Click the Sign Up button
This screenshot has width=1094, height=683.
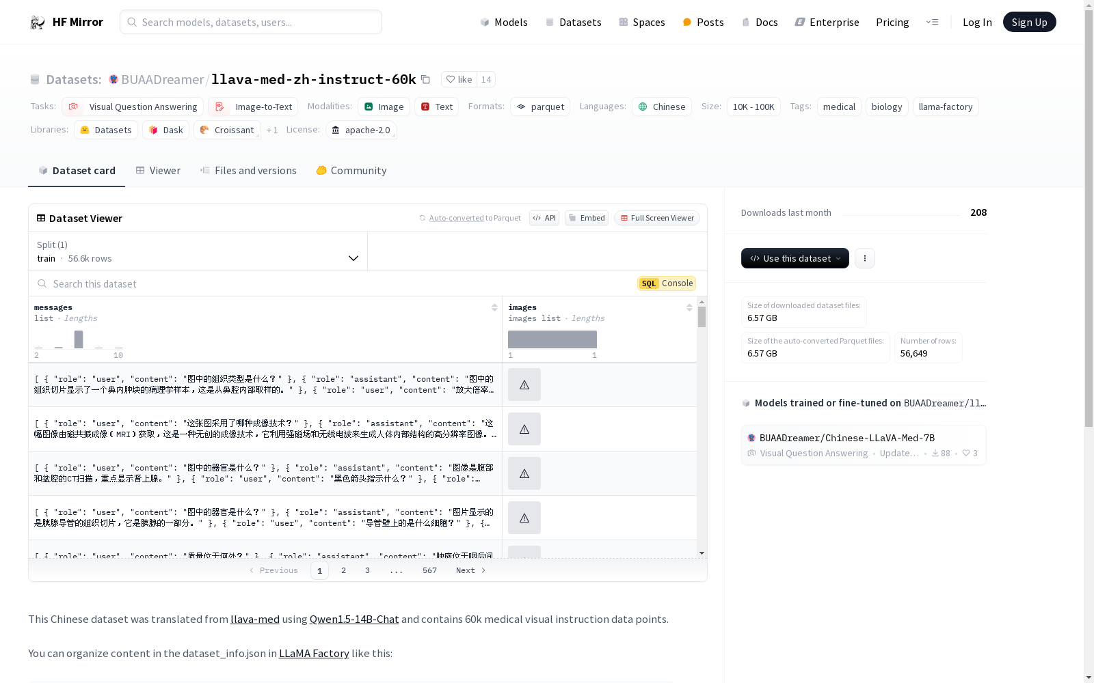coord(1029,22)
